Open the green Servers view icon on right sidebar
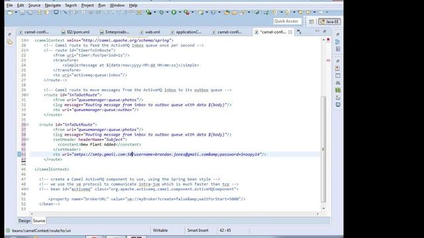The height and width of the screenshot is (238, 424). click(338, 90)
